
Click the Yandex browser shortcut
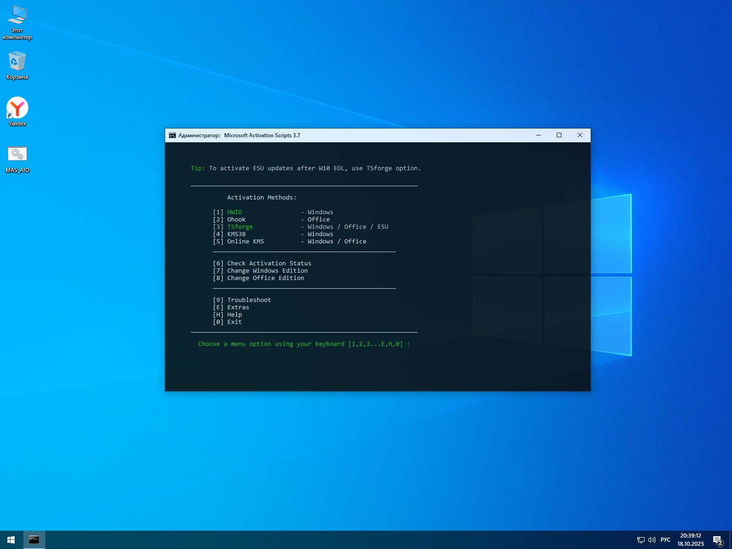(17, 108)
